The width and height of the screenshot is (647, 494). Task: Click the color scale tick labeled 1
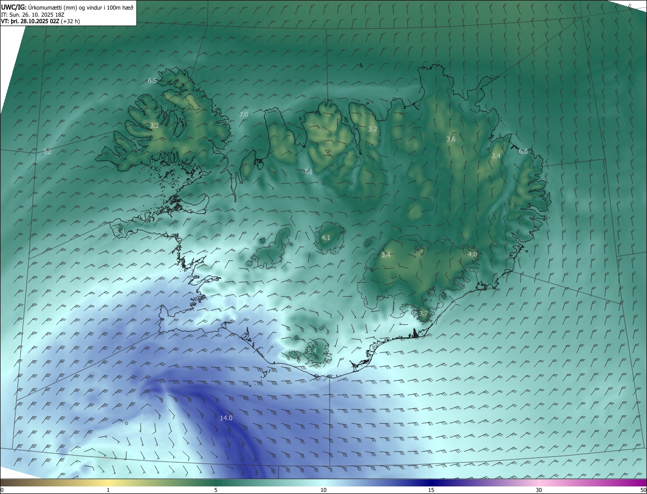click(x=108, y=490)
